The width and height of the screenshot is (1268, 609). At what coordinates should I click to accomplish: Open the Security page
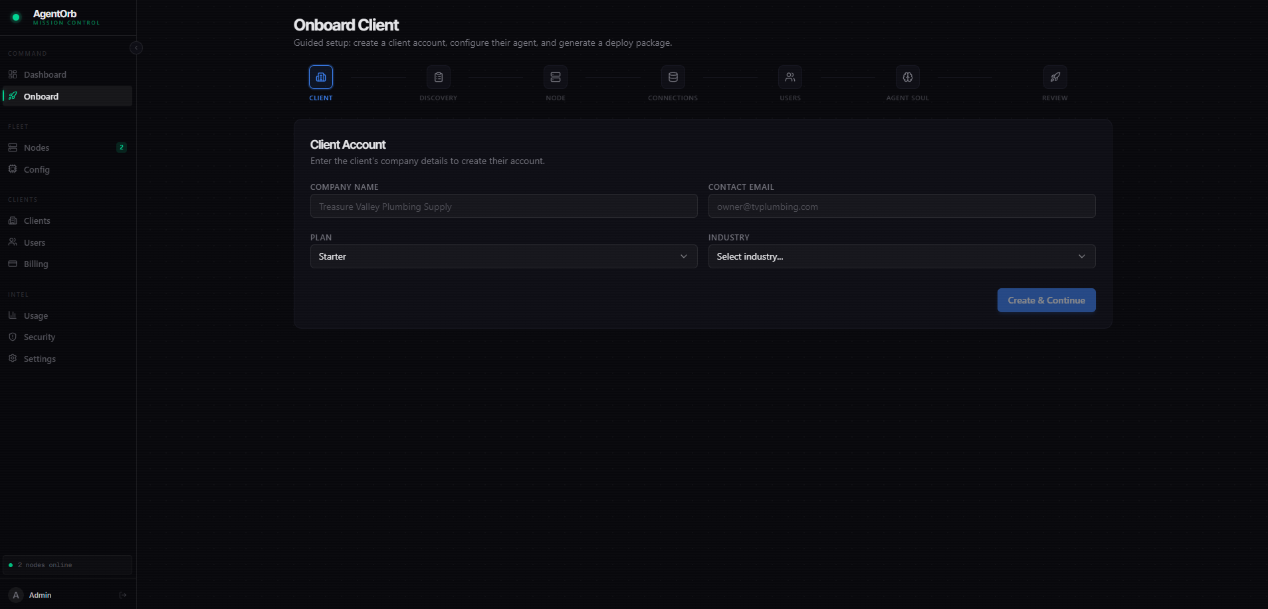[67, 337]
